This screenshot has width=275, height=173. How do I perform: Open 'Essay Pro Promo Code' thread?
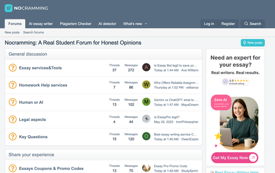[x=171, y=166]
